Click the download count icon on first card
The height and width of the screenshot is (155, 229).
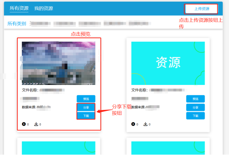tap(36, 124)
